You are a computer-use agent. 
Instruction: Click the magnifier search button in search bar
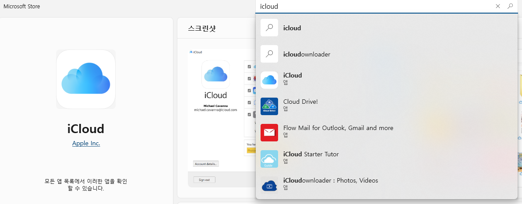point(510,6)
